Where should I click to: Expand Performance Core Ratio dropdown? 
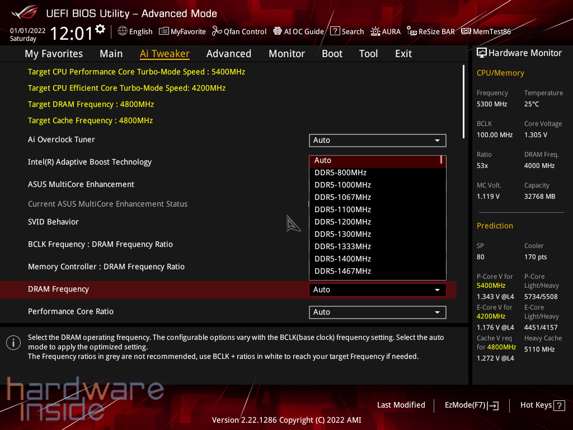378,312
